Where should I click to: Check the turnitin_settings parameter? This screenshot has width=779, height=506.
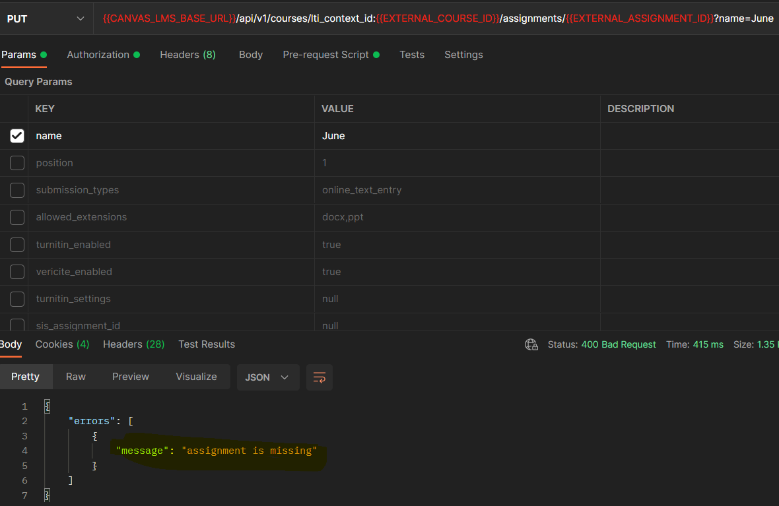[17, 298]
